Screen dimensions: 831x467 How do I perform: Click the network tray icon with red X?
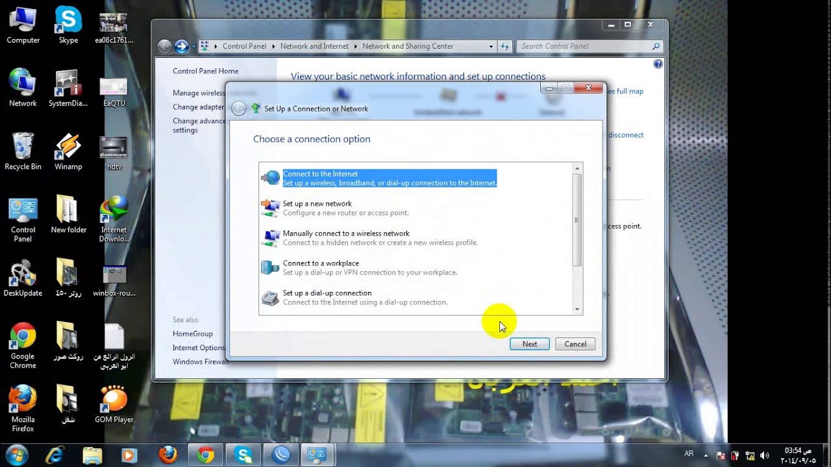721,455
